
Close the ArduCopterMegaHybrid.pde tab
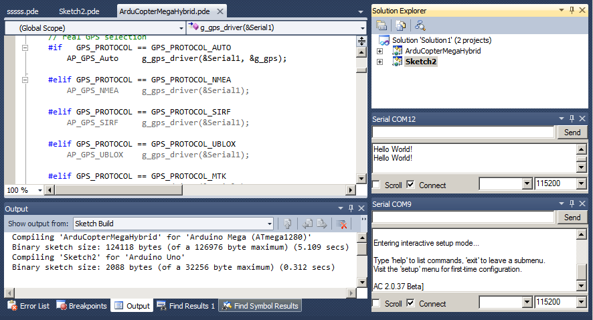click(x=220, y=11)
